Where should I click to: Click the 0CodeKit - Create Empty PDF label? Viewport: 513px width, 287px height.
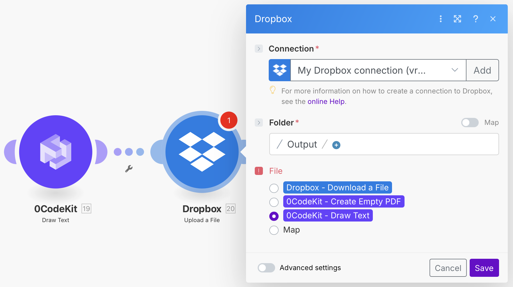344,201
